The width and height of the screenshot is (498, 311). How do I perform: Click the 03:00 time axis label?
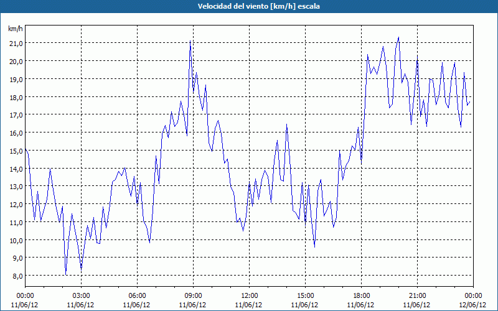(82, 296)
